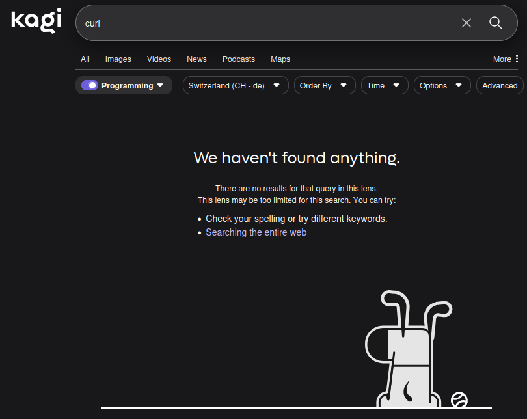The height and width of the screenshot is (419, 527).
Task: Toggle the Programming lens switch off
Action: [90, 85]
